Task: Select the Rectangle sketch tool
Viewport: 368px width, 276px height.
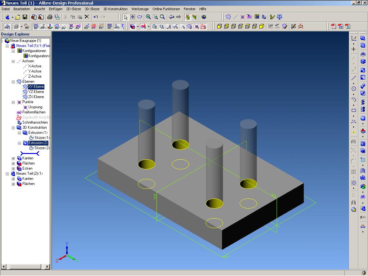Action: coord(354,110)
